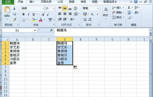The image size is (153, 97).
Task: Open Auto Fill Options smart tag
Action: pyautogui.click(x=75, y=67)
